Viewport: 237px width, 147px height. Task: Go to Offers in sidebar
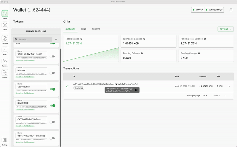coord(5,25)
